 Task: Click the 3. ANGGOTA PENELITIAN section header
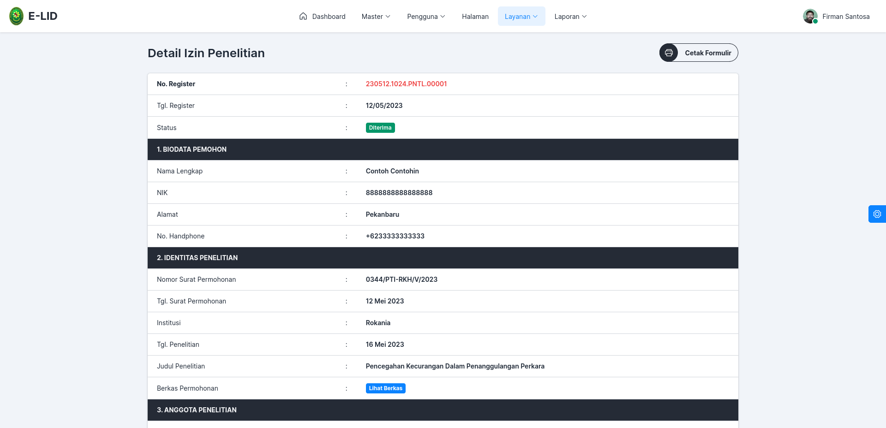443,410
